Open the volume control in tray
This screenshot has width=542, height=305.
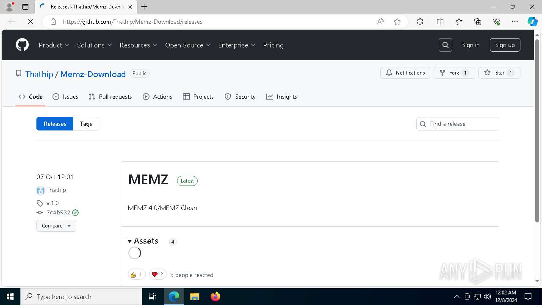click(487, 297)
